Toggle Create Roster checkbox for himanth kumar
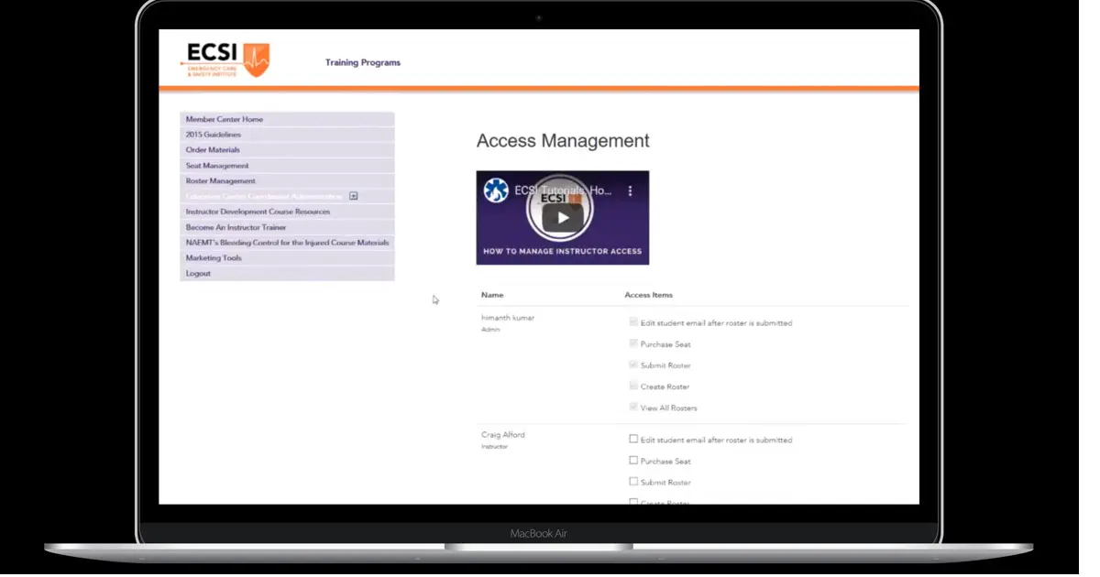This screenshot has height=577, width=1100. [x=633, y=386]
